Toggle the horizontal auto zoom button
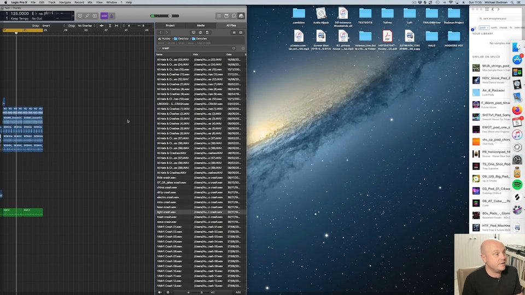The width and height of the screenshot is (525, 295). (x=116, y=26)
